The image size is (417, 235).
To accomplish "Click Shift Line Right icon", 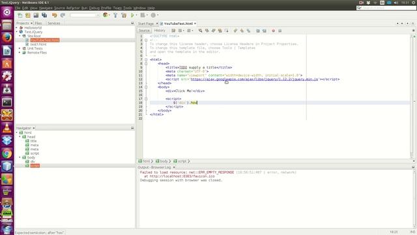I will (265, 31).
